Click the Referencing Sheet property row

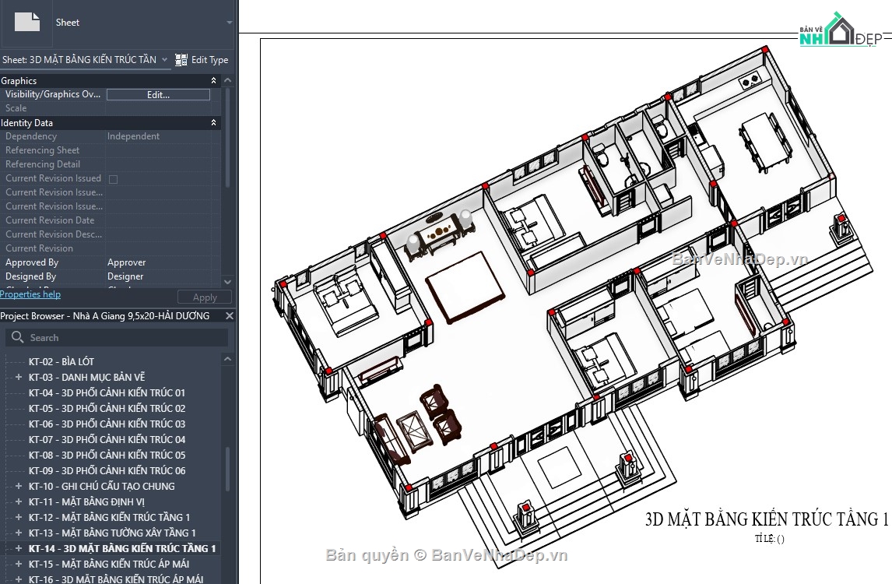110,150
